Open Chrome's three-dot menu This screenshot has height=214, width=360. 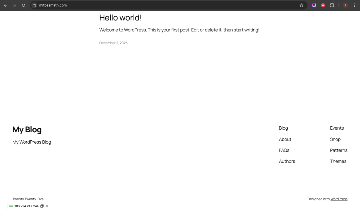[x=354, y=5]
